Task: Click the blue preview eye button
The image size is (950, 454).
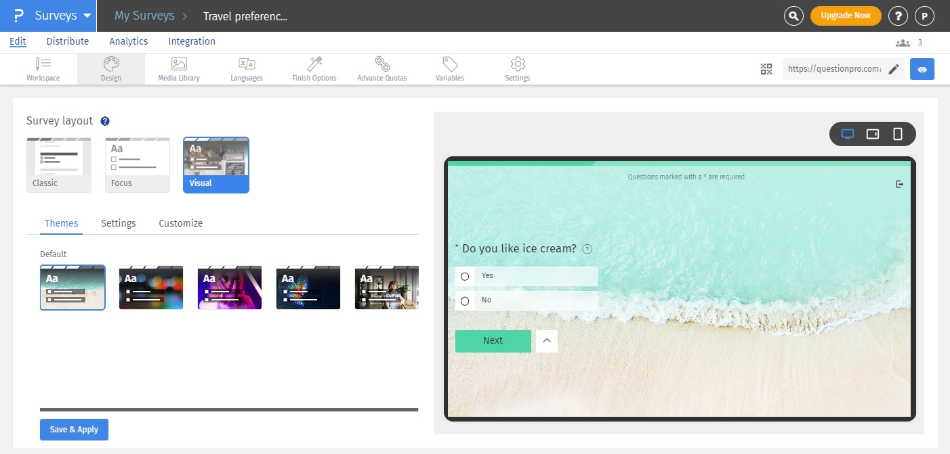Action: [922, 69]
